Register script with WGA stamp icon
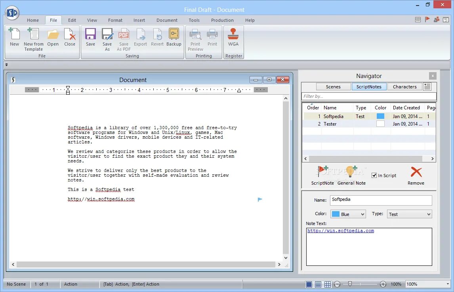The image size is (454, 292). point(233,37)
